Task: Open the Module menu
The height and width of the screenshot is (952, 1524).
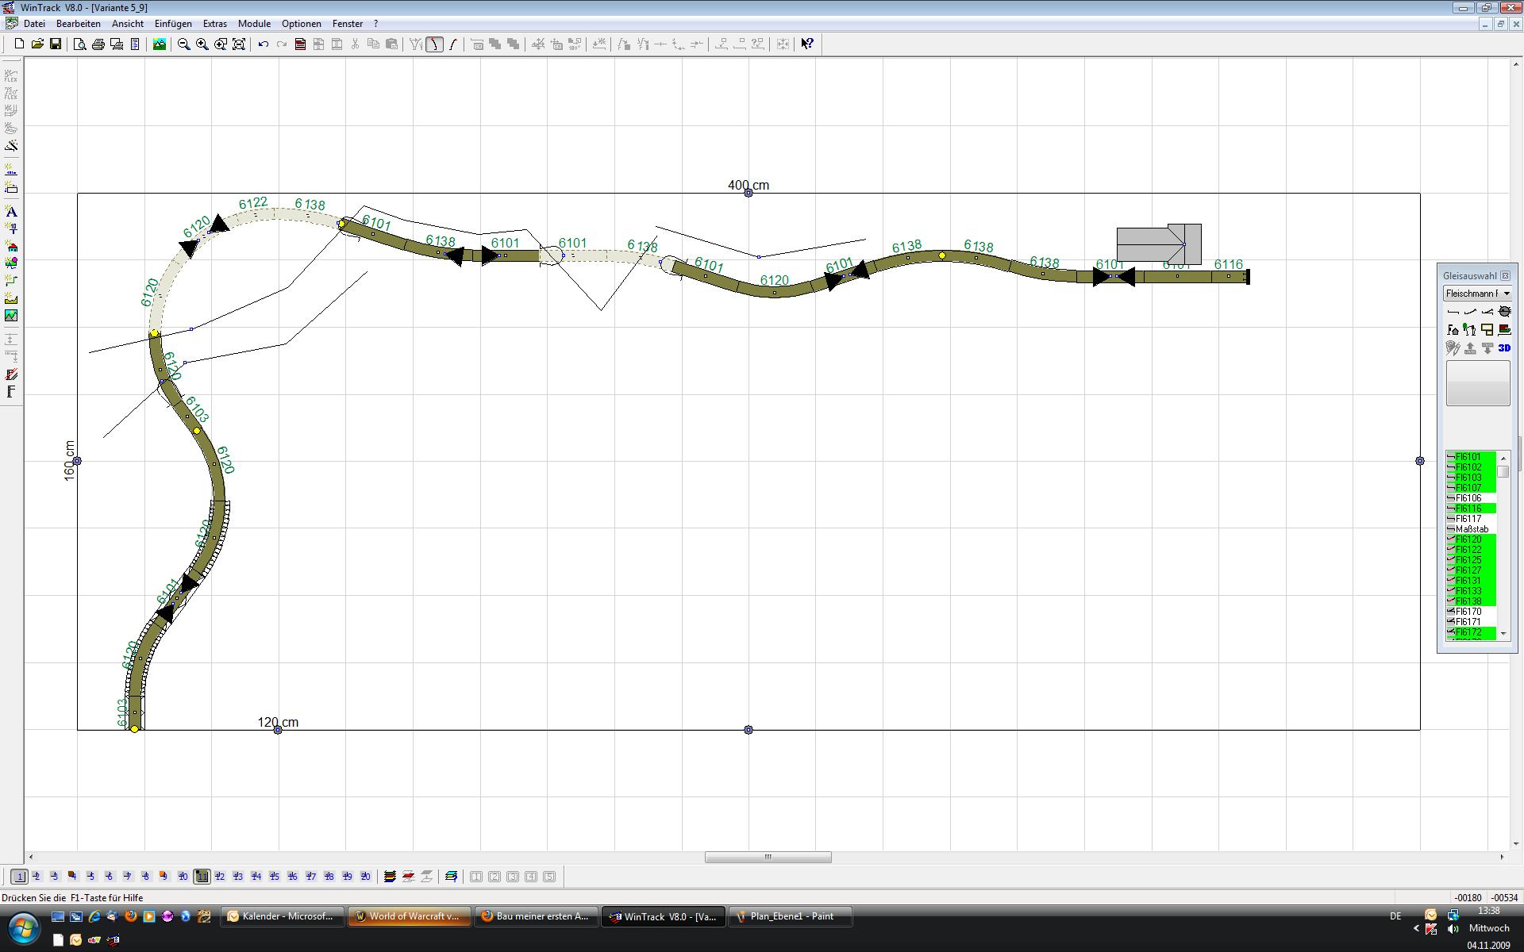Action: click(x=254, y=24)
